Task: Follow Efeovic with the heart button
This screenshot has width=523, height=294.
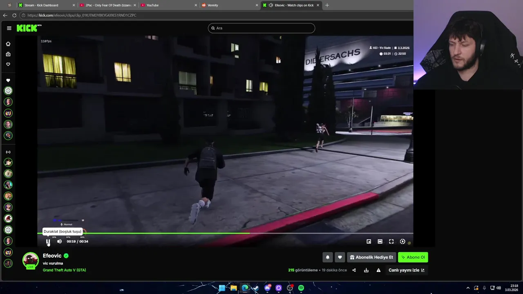Action: [x=340, y=257]
